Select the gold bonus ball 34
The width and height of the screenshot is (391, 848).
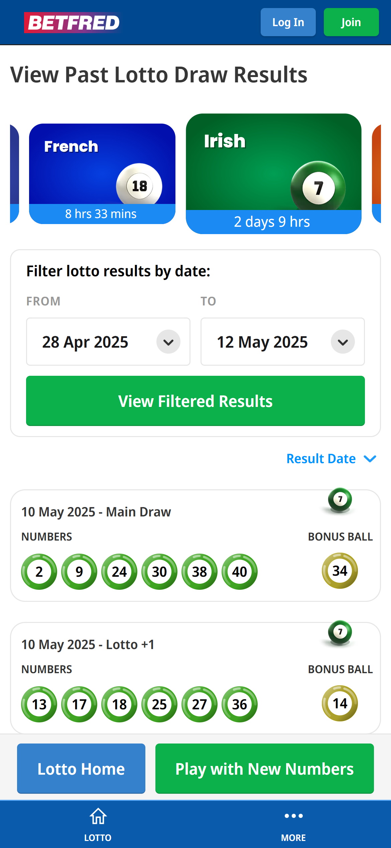click(340, 571)
